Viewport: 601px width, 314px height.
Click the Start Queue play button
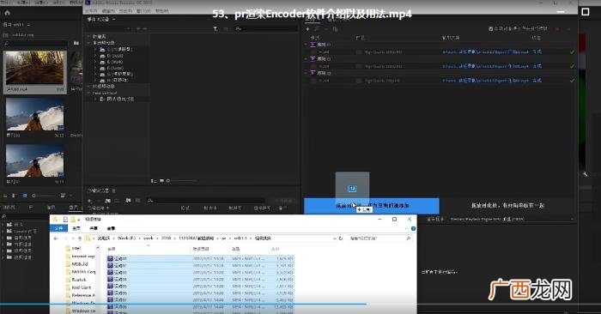tap(569, 28)
